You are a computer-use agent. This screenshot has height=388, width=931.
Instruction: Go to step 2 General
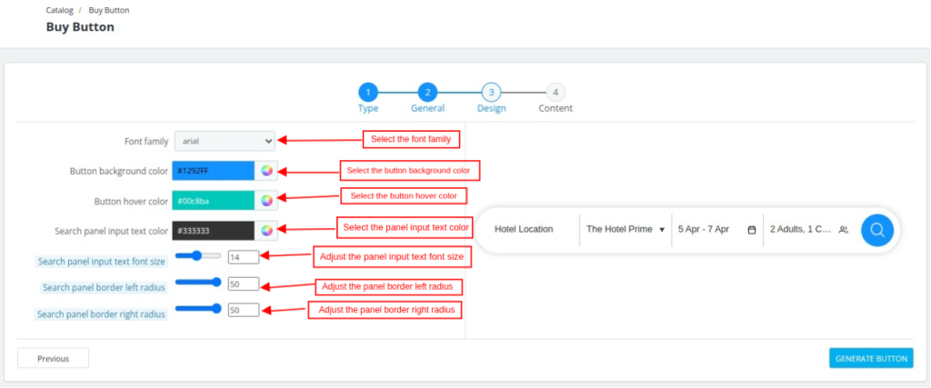(427, 98)
